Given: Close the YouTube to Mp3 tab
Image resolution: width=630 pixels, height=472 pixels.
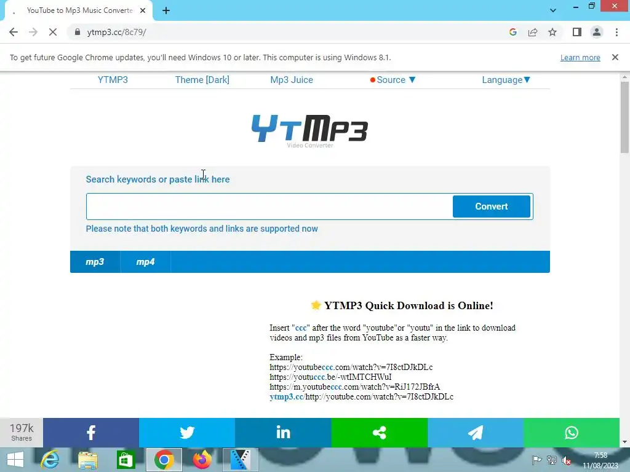Looking at the screenshot, I should [143, 11].
